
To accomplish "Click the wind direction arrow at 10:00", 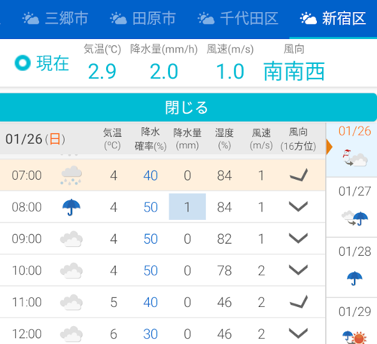I will 298,270.
